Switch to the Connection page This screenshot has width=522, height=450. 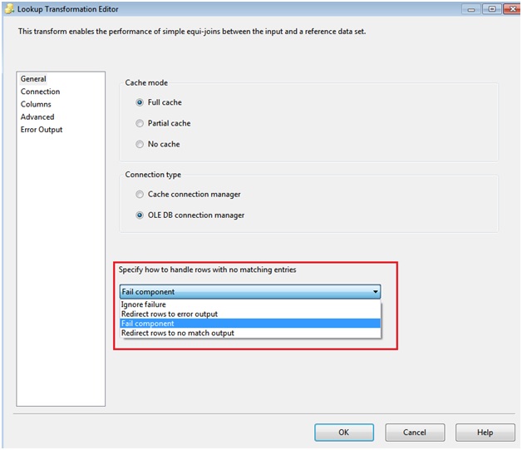[40, 91]
